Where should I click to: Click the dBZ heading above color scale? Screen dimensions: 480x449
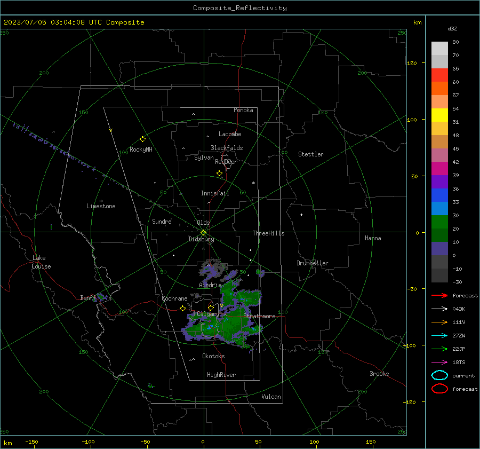pos(452,28)
